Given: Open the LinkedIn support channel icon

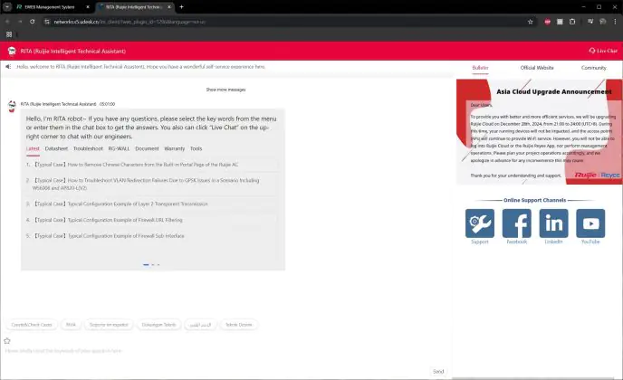Looking at the screenshot, I should [553, 223].
